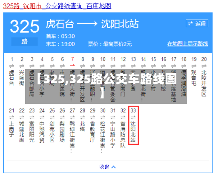Image resolution: width=213 pixels, height=173 pixels.
Task: Click the red stop number 7
Action: point(72,59)
